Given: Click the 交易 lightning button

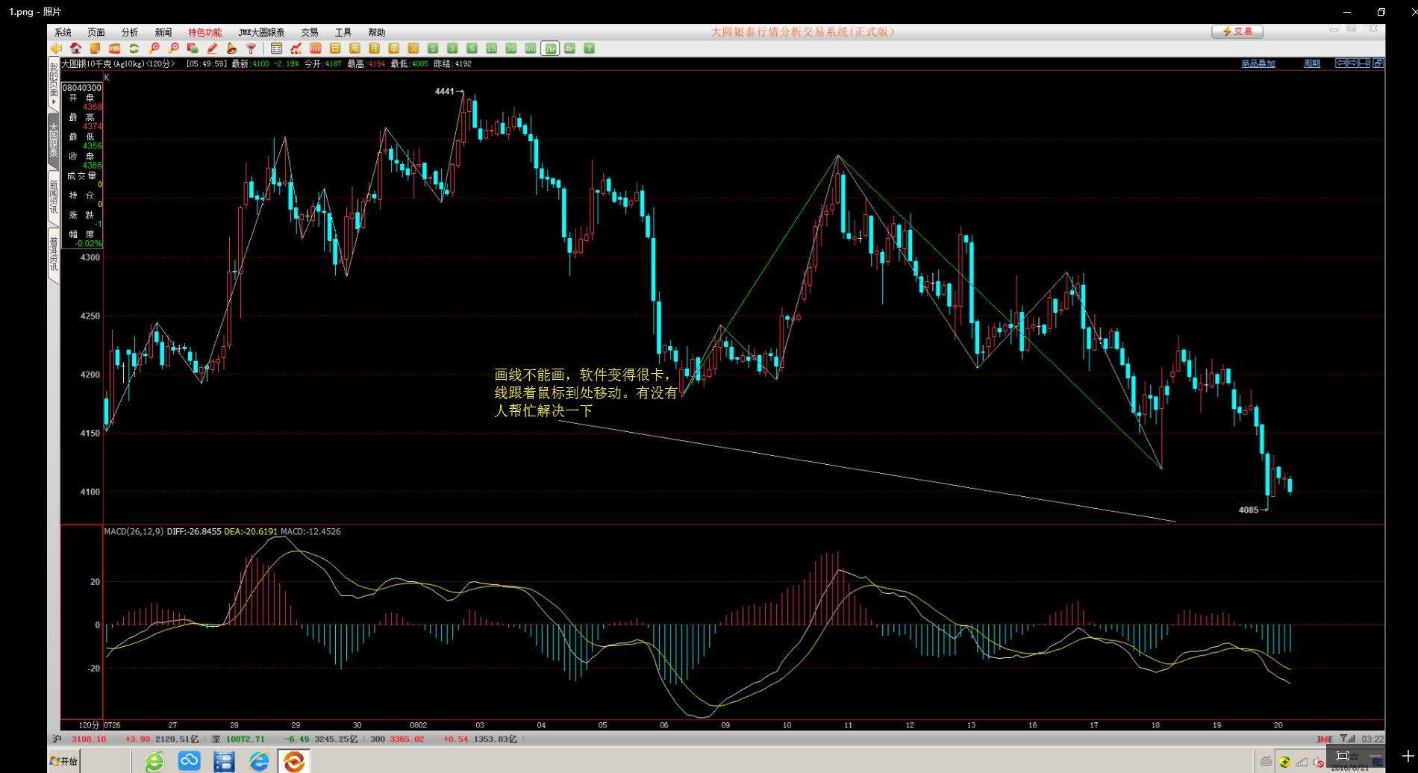Looking at the screenshot, I should tap(1237, 31).
